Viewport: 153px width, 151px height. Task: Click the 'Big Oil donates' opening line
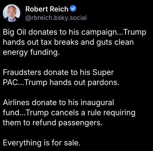pyautogui.click(x=74, y=32)
